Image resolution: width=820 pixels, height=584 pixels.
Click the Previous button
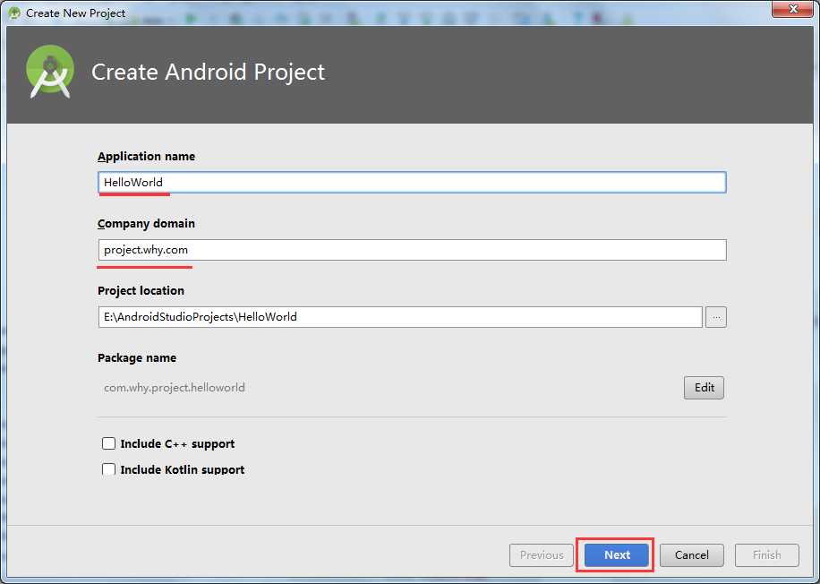[x=542, y=554]
